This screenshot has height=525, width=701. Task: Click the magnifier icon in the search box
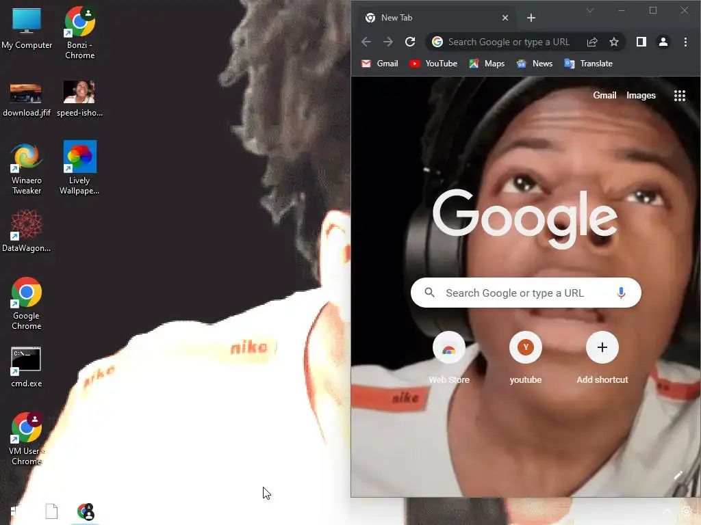pyautogui.click(x=430, y=293)
